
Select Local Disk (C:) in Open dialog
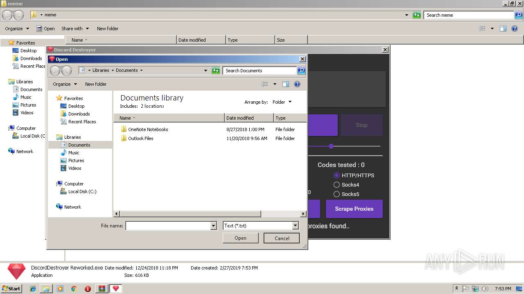[x=78, y=192]
